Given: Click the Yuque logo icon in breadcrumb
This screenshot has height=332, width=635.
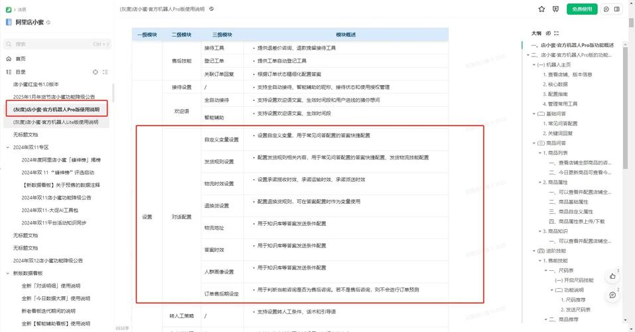Looking at the screenshot, I should pos(9,9).
